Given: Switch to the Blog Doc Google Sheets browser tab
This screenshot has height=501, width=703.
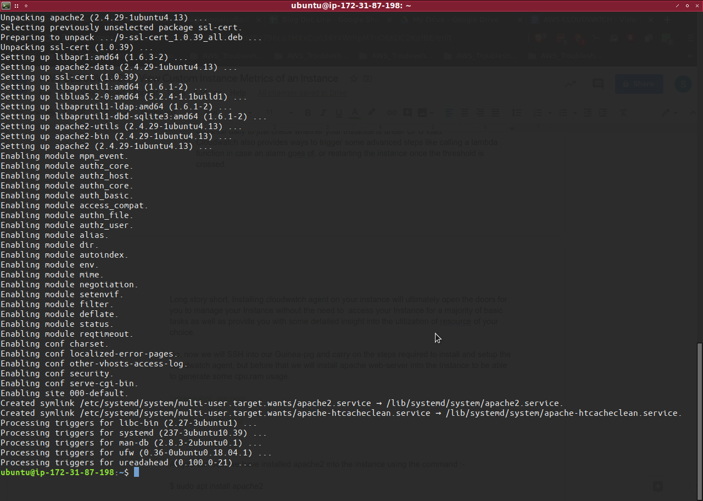Looking at the screenshot, I should (x=330, y=20).
